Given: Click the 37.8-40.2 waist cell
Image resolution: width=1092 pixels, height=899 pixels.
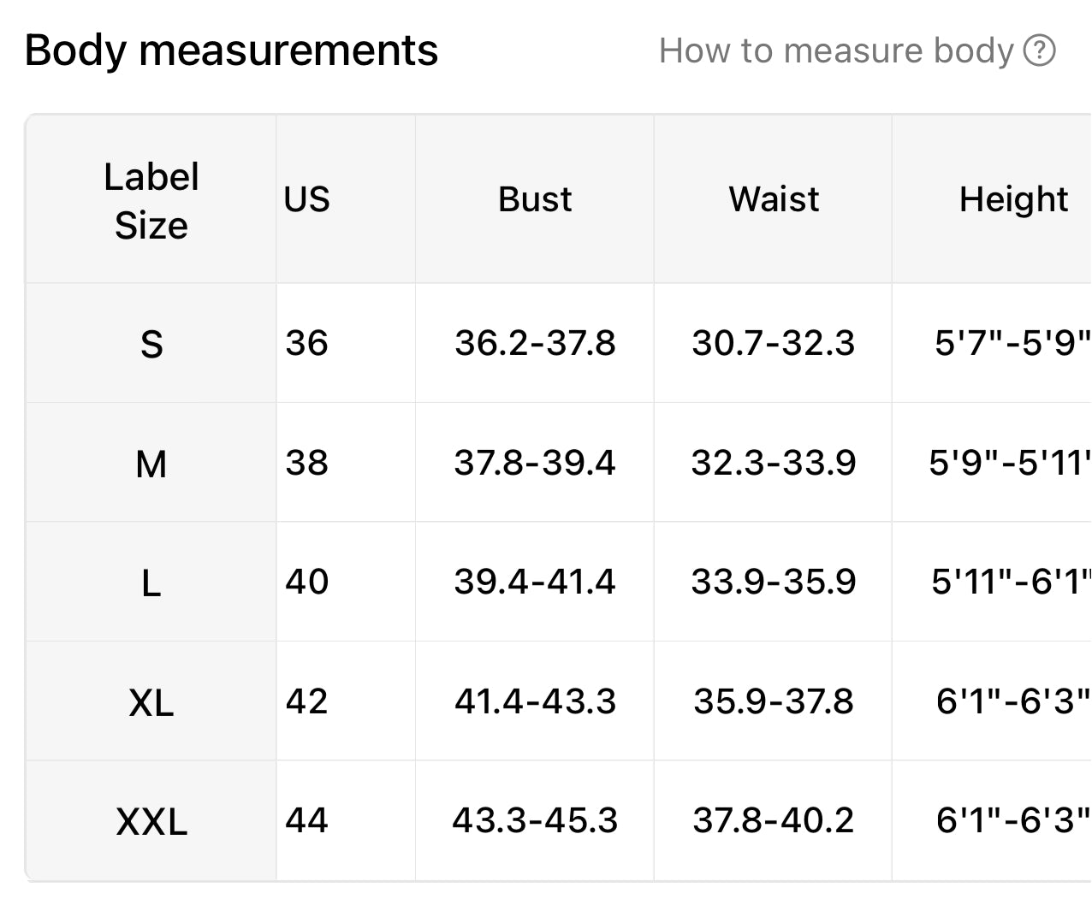Looking at the screenshot, I should (774, 820).
